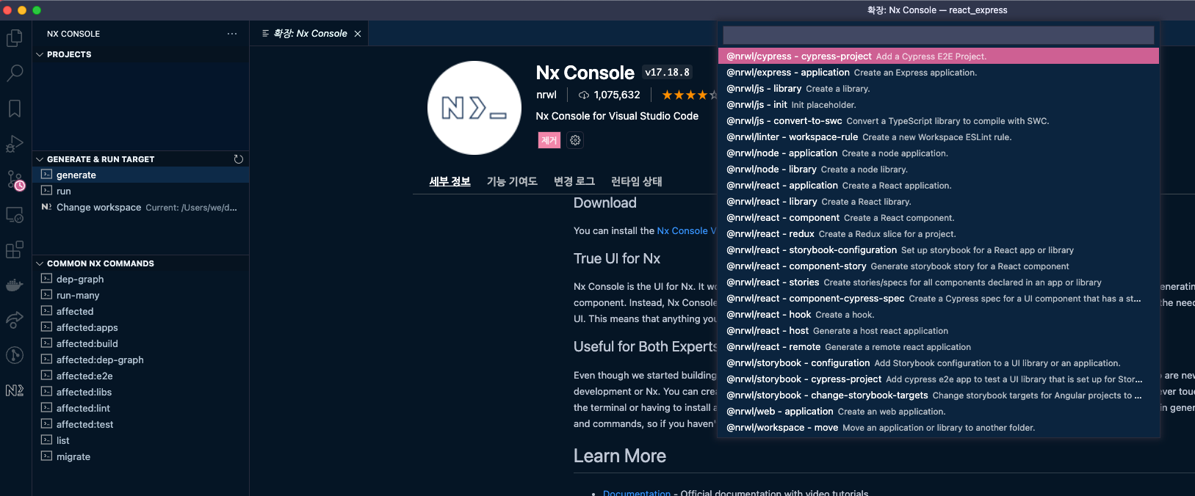Run the migrate command

tap(141, 456)
